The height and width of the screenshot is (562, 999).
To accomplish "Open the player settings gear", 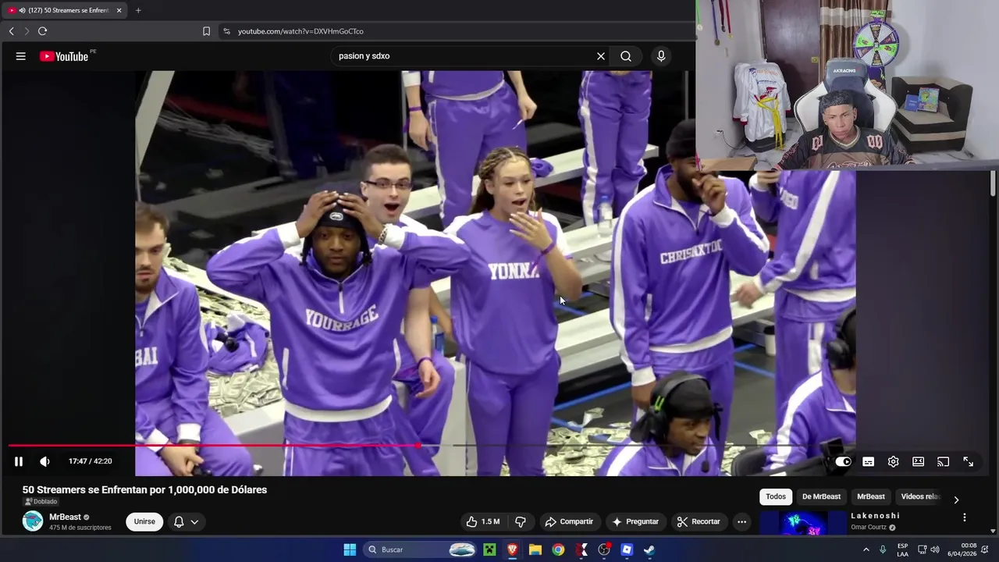I will pos(893,461).
